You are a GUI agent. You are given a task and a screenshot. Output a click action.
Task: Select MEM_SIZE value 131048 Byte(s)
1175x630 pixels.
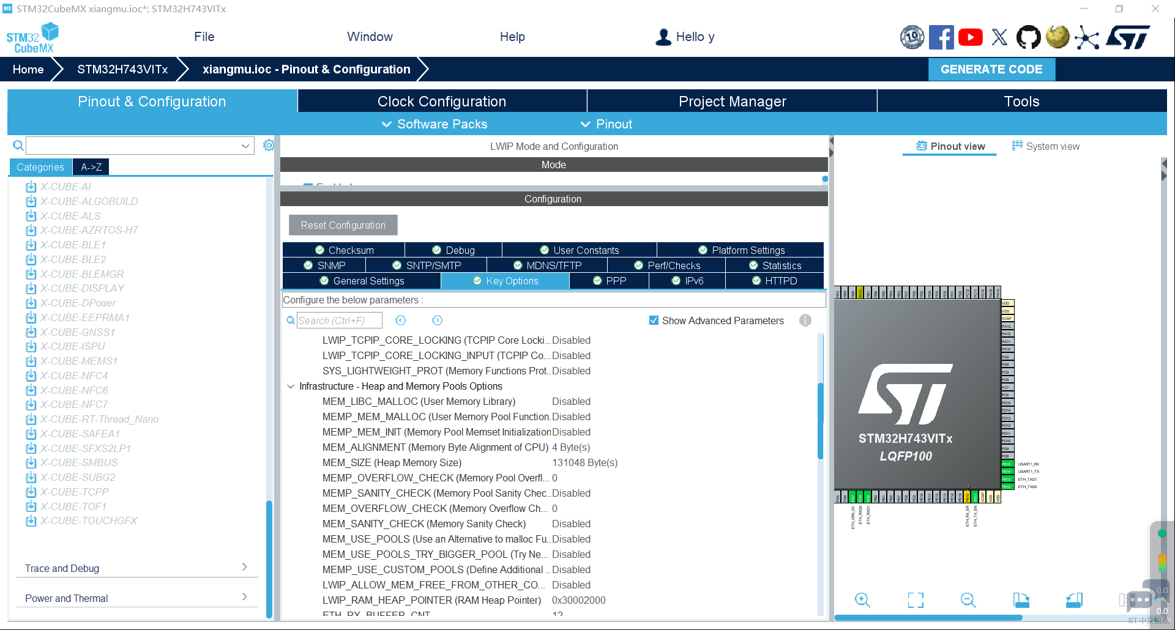coord(584,462)
